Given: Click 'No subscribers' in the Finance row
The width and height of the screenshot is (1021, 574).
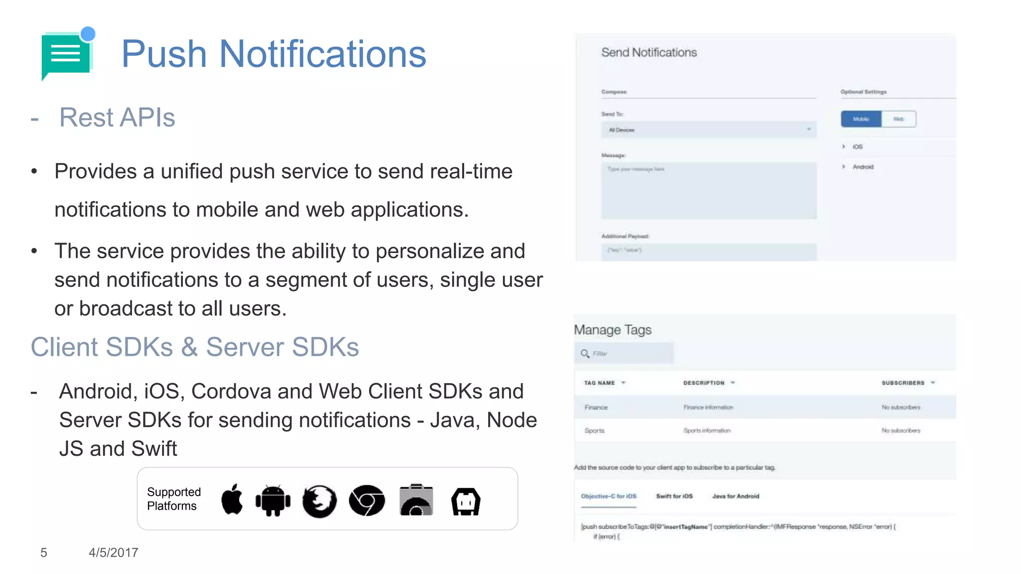Looking at the screenshot, I should [x=901, y=407].
